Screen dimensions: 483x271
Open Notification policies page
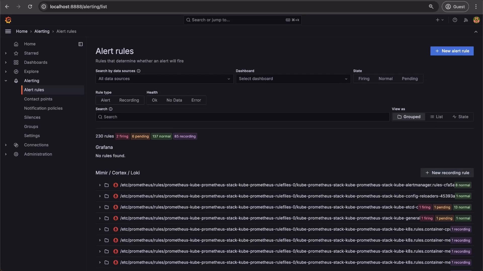(x=43, y=108)
